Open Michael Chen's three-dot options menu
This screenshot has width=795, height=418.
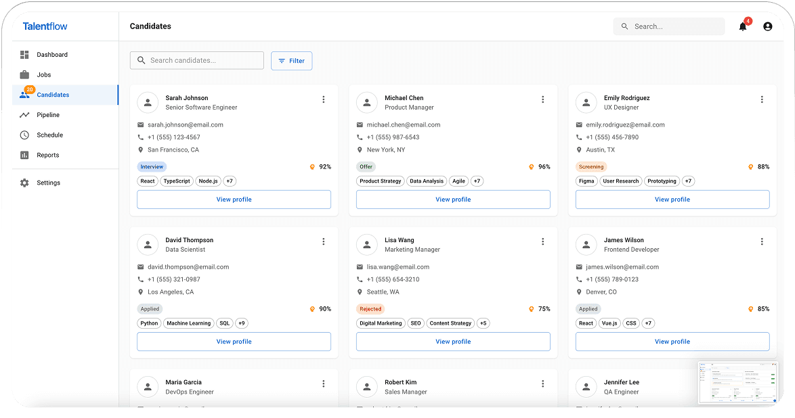click(542, 99)
